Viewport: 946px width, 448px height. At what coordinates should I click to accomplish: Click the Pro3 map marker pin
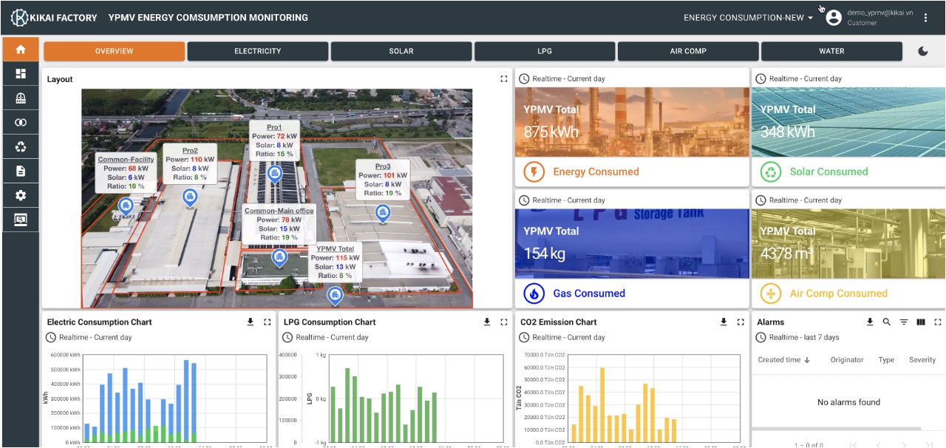tap(382, 214)
